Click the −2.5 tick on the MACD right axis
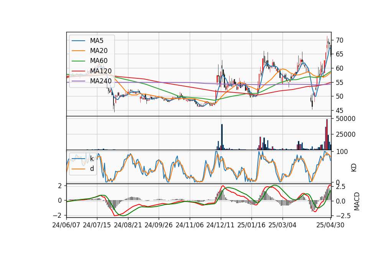Screen dimensions: 368x265 click(343, 215)
